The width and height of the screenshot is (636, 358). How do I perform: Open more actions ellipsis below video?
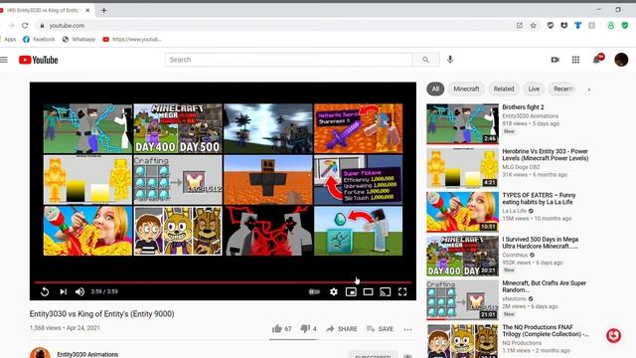pos(407,329)
